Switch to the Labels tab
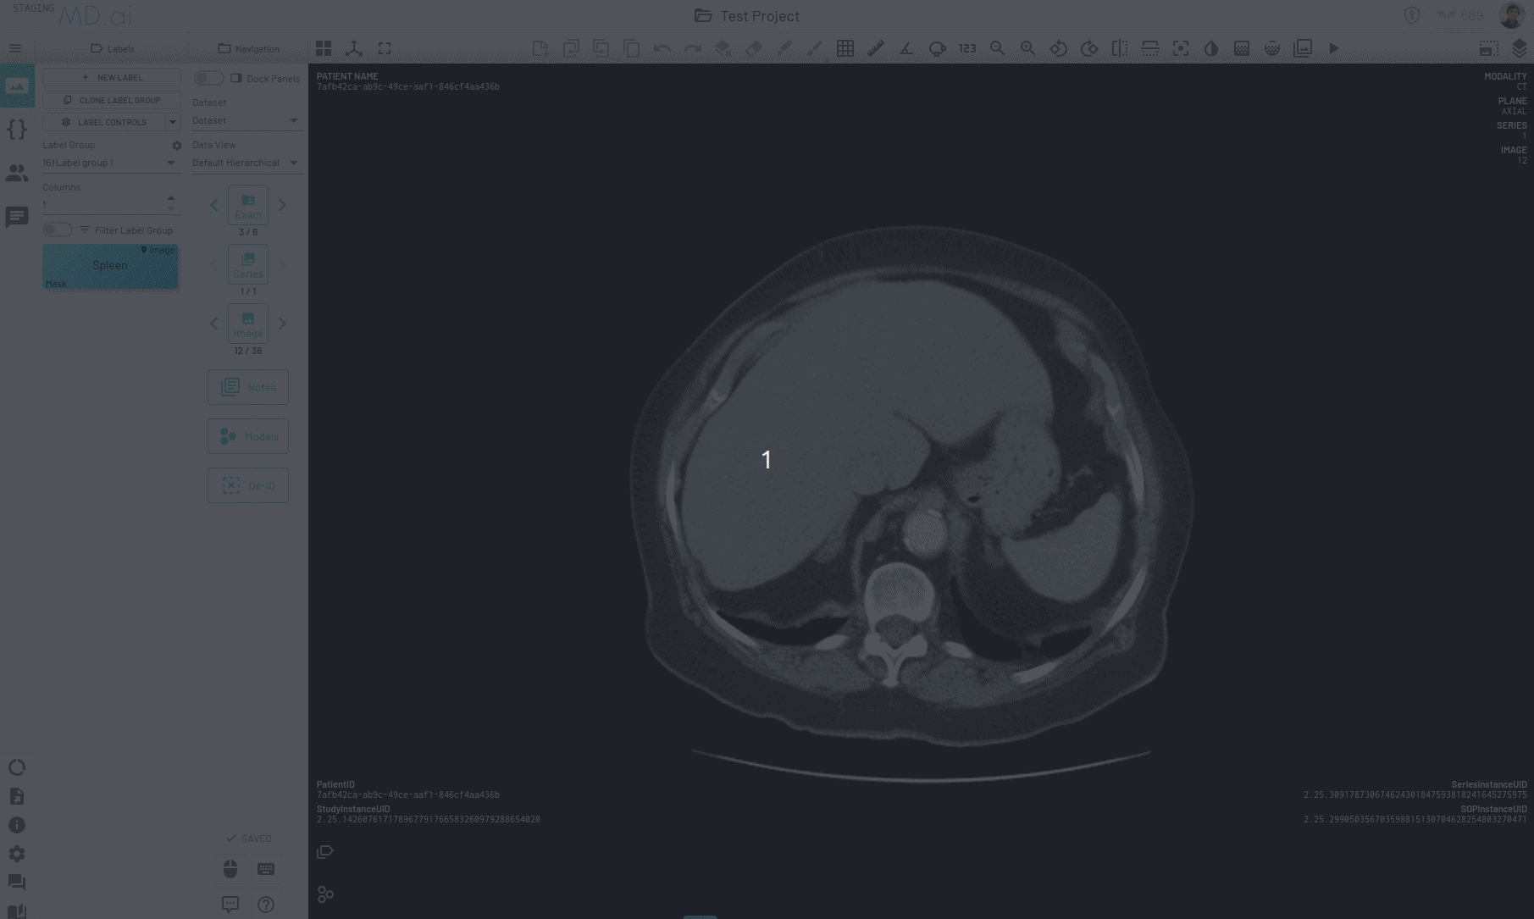Screen dimensions: 1534x919 (112, 49)
